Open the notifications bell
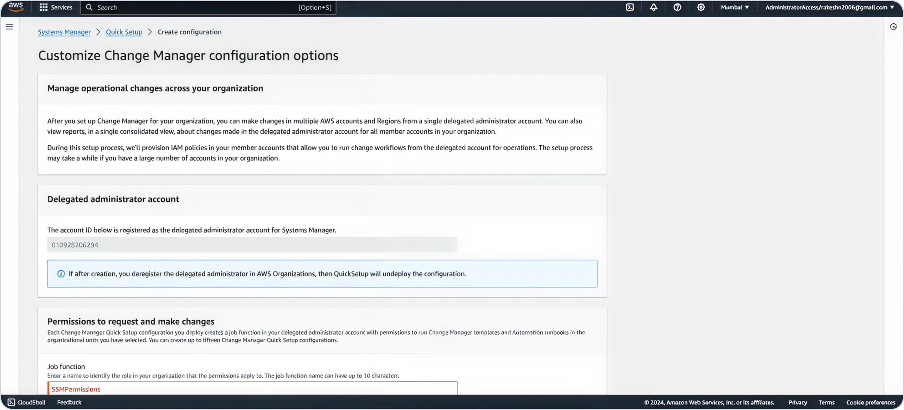Screen dimensions: 904x410 (653, 7)
